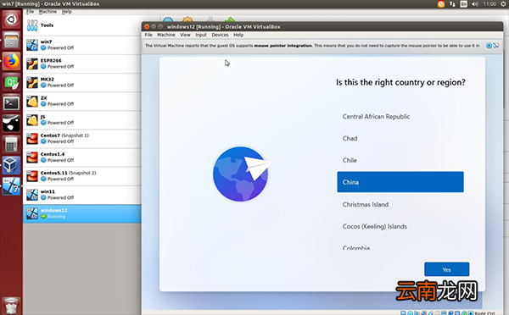The width and height of the screenshot is (509, 315).
Task: Open View menu of windows12 window
Action: pyautogui.click(x=185, y=35)
